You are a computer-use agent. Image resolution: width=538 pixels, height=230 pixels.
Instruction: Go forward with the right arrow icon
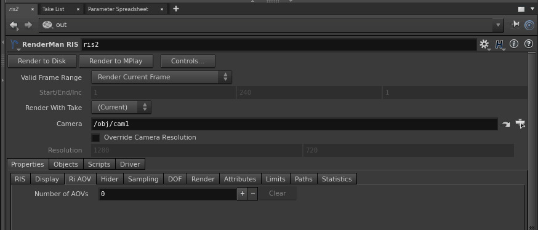(28, 25)
